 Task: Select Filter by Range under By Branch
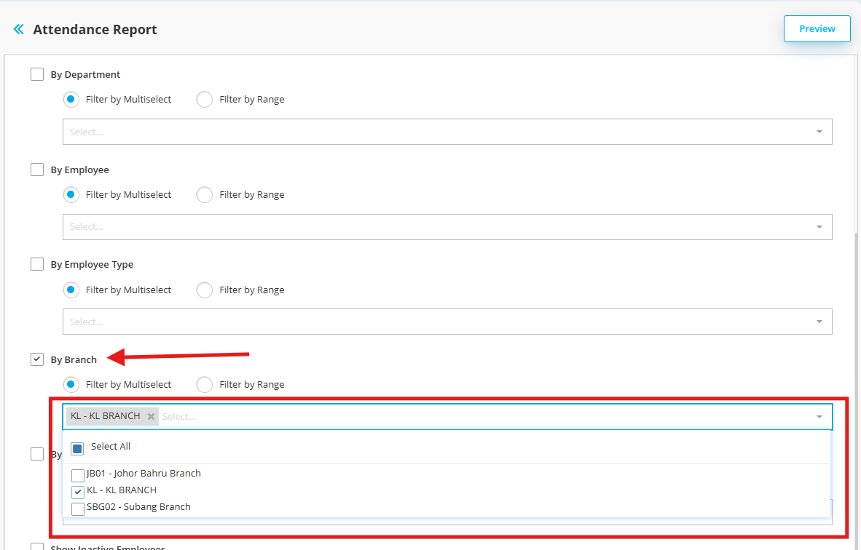click(204, 384)
